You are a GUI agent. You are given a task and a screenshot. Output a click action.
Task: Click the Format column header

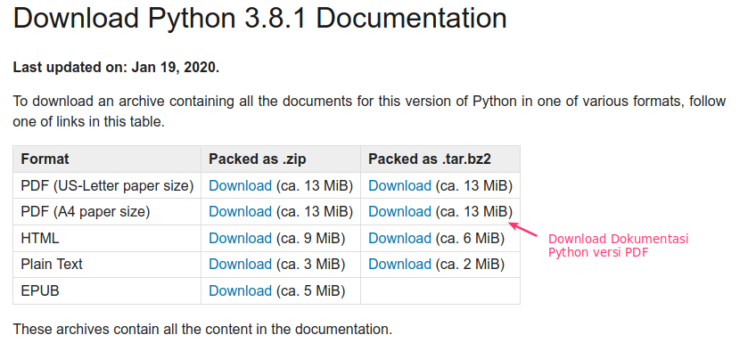pyautogui.click(x=45, y=159)
